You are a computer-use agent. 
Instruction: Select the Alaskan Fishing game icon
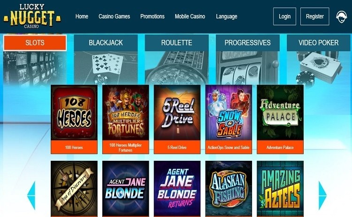(229, 188)
